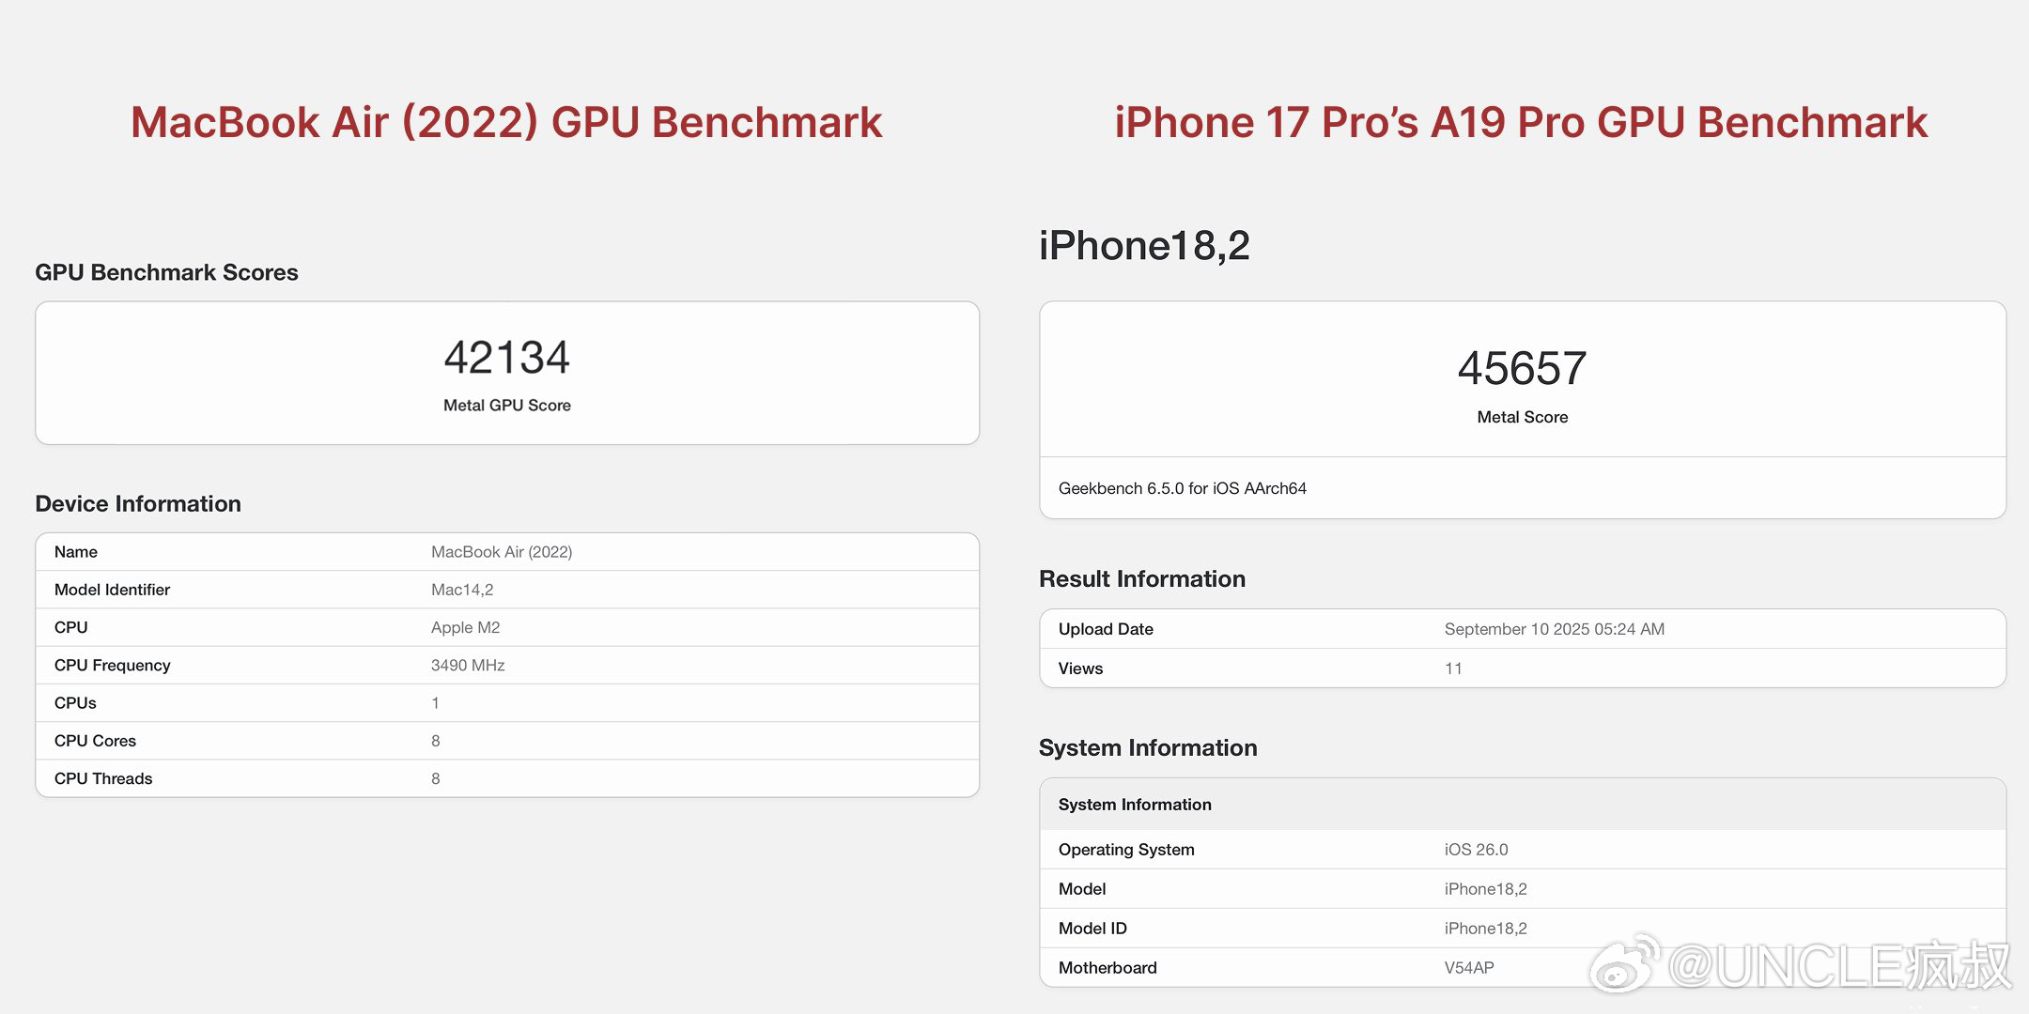This screenshot has width=2029, height=1014.
Task: Click the Device Information section heading
Action: click(x=138, y=504)
